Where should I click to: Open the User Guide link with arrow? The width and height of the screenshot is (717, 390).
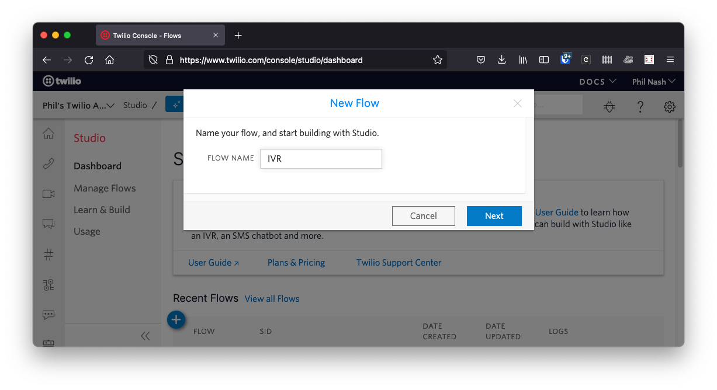point(213,263)
